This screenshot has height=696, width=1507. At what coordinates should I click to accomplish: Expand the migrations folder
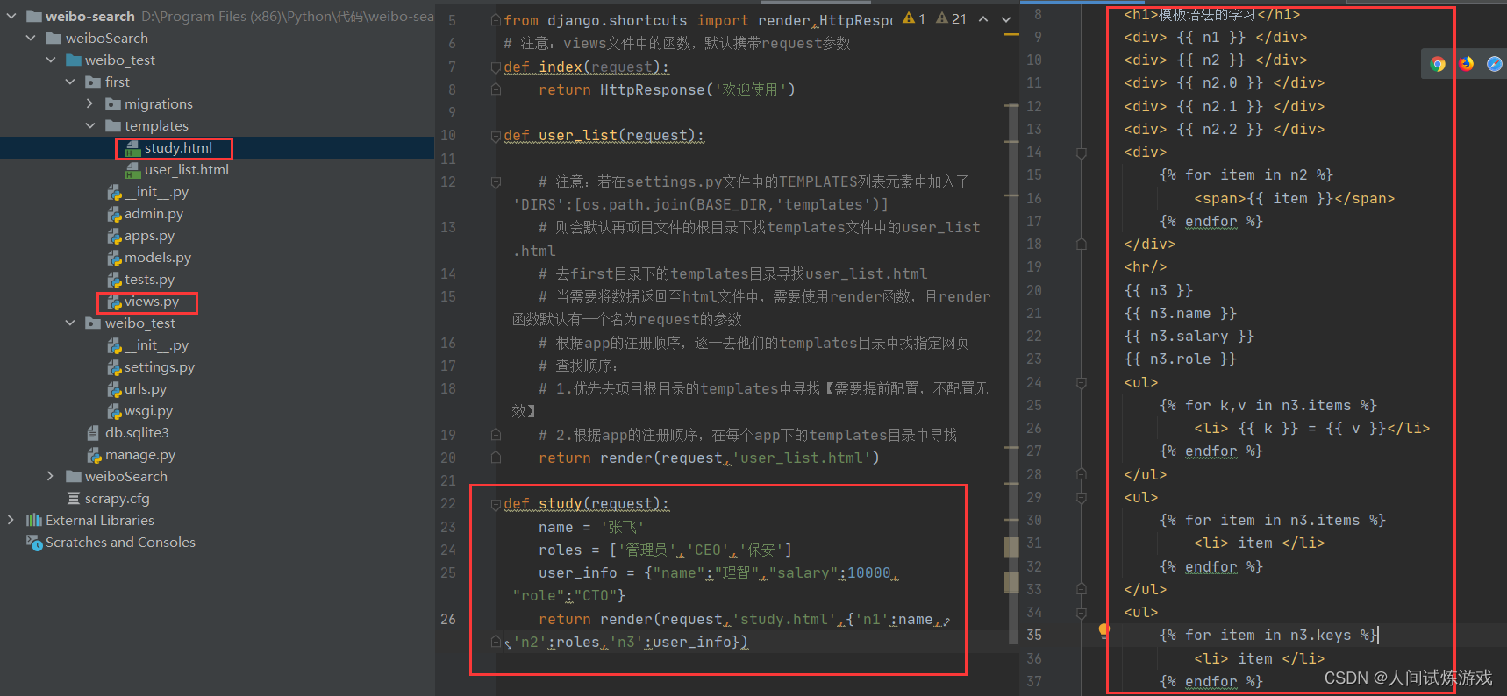pyautogui.click(x=89, y=103)
